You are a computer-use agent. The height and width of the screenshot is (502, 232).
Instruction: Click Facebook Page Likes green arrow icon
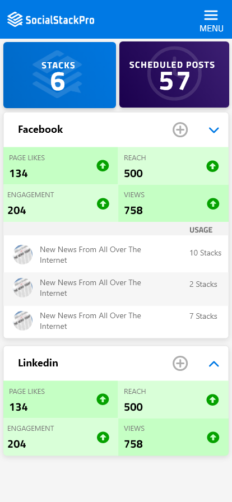tap(103, 166)
